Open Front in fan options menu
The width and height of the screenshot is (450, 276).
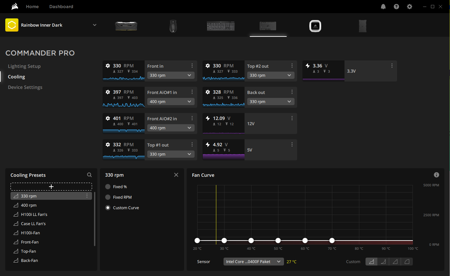pos(192,66)
